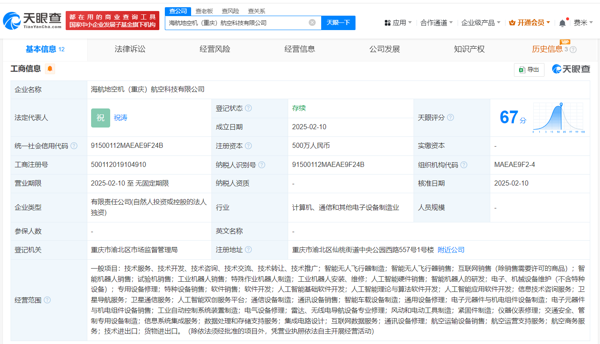This screenshot has height=344, width=600.
Task: Click the 导出 export button
Action: click(529, 69)
